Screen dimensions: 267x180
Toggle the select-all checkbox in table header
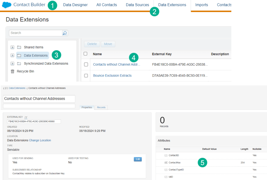pyautogui.click(x=86, y=54)
